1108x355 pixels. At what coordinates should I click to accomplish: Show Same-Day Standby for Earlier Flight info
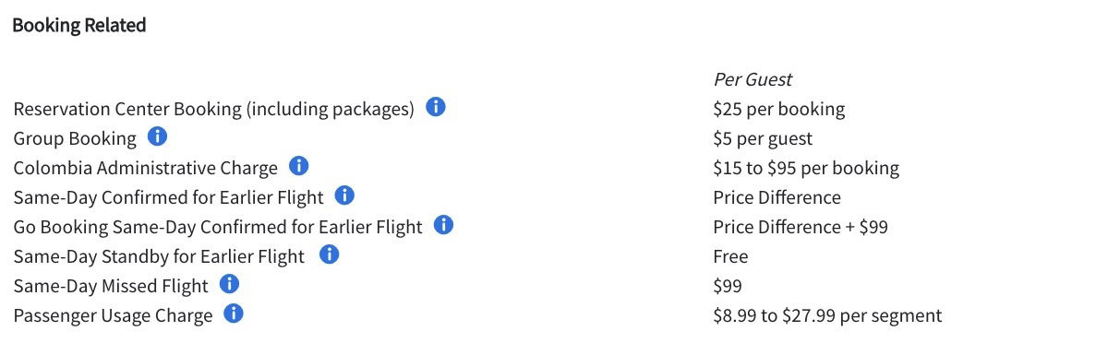click(329, 254)
